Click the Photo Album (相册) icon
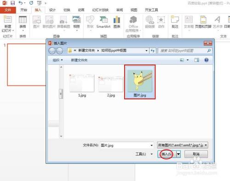Viewport: 230px width, 181px height. [76, 19]
